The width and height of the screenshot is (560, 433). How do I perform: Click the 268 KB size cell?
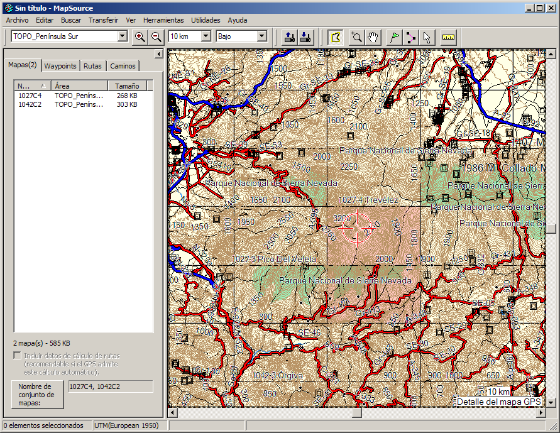[x=127, y=96]
